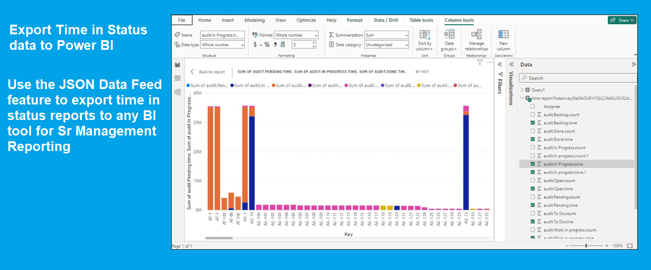
Task: Expand the Query1 table node
Action: pyautogui.click(x=522, y=90)
